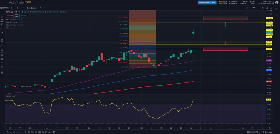Take a chart snapshot with camera icon

(x=271, y=8)
